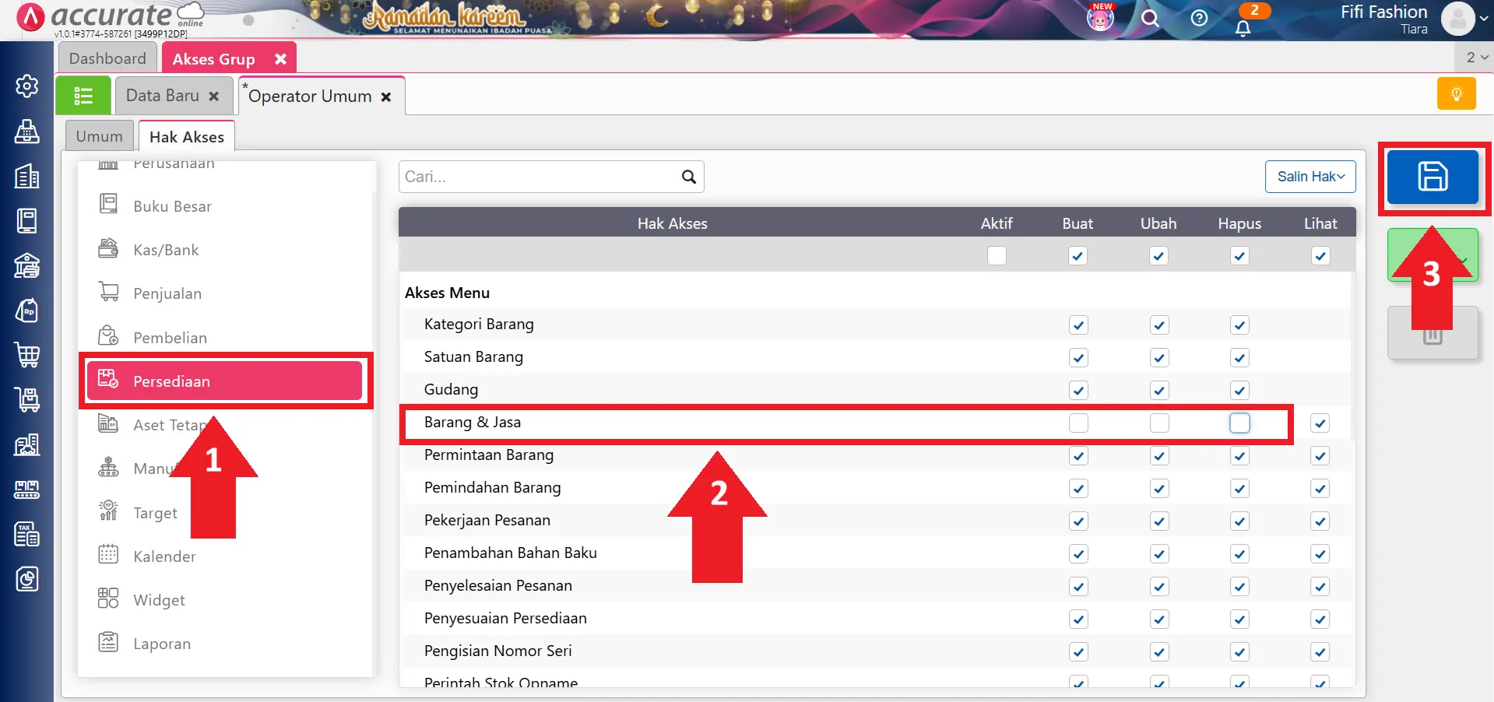Click the settings gear in left sidebar
The height and width of the screenshot is (702, 1494).
click(x=27, y=86)
